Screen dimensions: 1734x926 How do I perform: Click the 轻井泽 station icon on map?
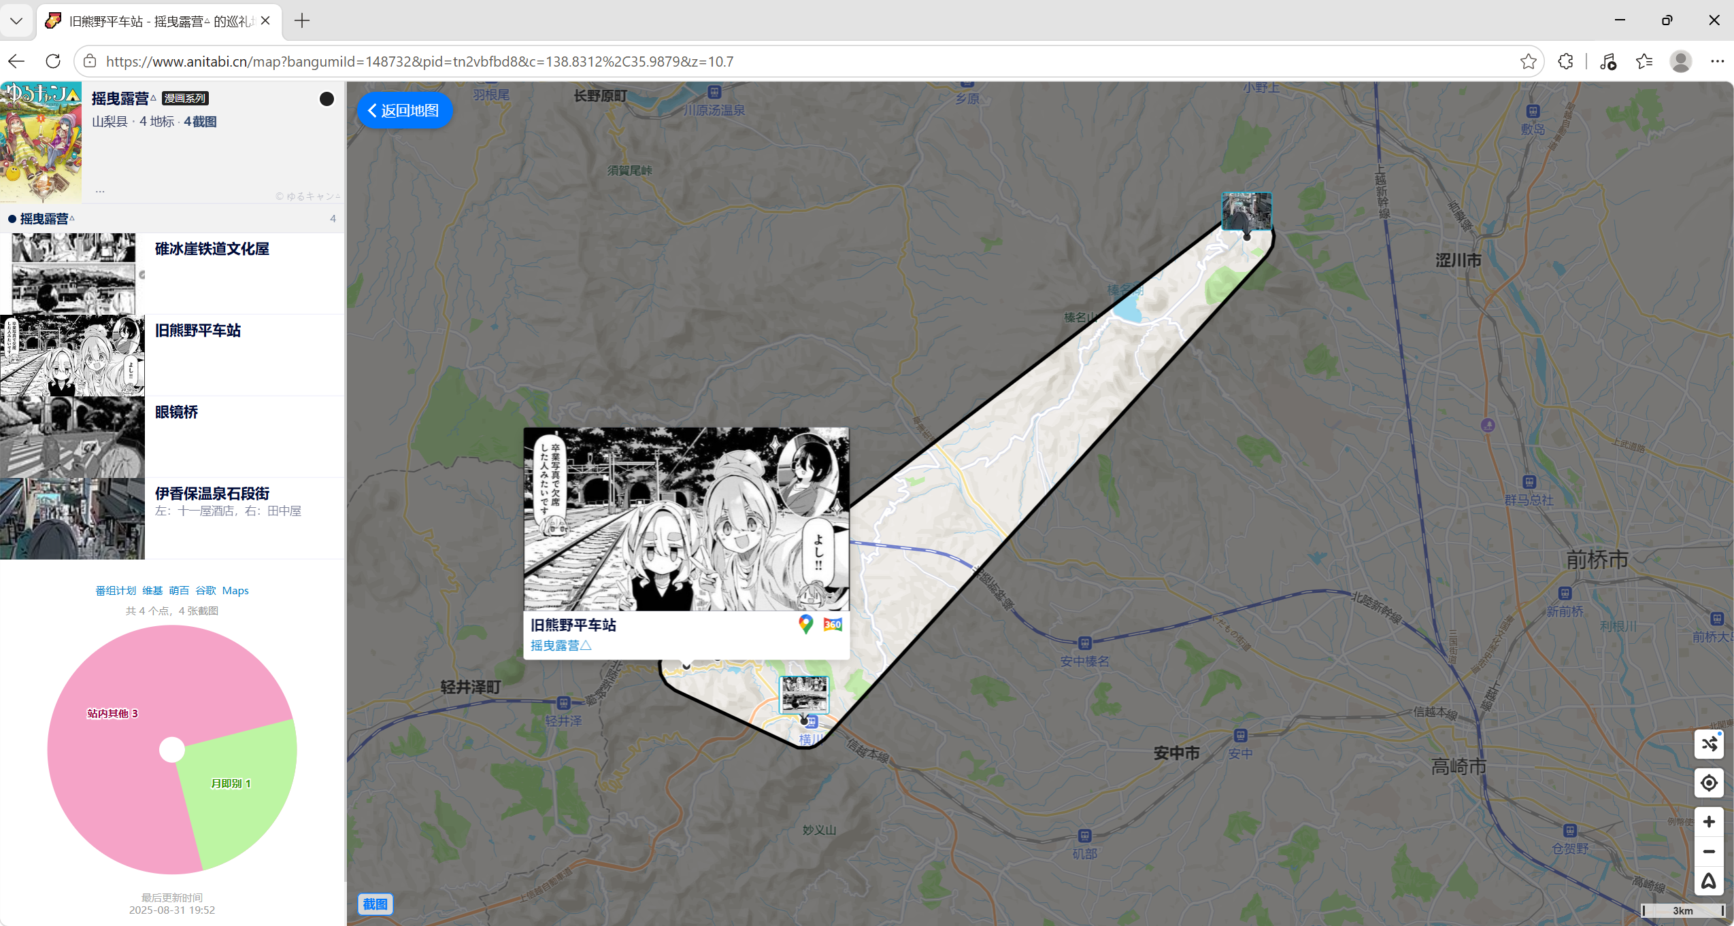(563, 703)
